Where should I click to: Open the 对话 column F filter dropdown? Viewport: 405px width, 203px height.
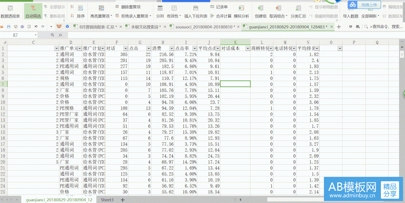(125, 48)
